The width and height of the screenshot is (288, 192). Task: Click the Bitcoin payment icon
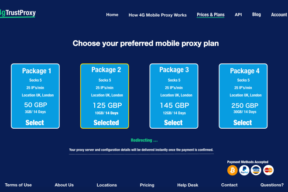pyautogui.click(x=232, y=170)
